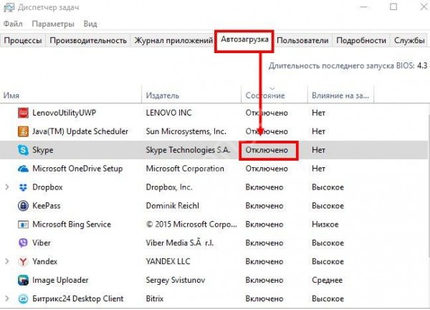The image size is (430, 310).
Task: Switch to the Пользователи tab
Action: (302, 41)
